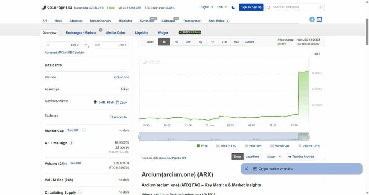
Task: Select the 1d zoom range
Action: tap(164, 42)
